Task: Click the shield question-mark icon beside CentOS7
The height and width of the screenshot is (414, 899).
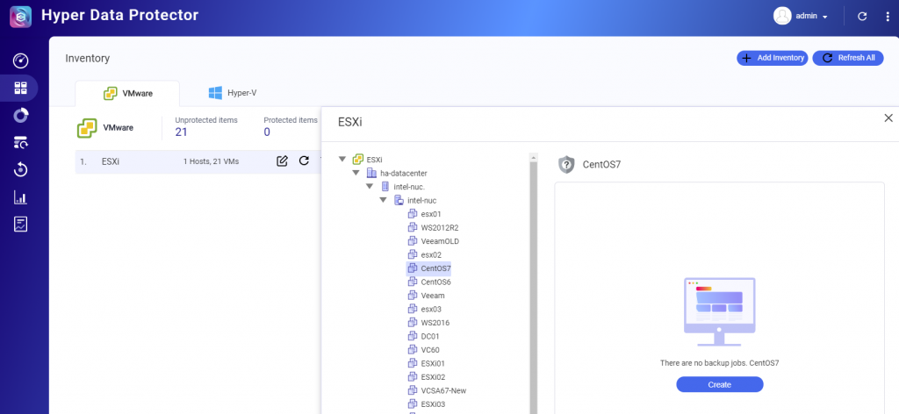Action: coord(566,165)
